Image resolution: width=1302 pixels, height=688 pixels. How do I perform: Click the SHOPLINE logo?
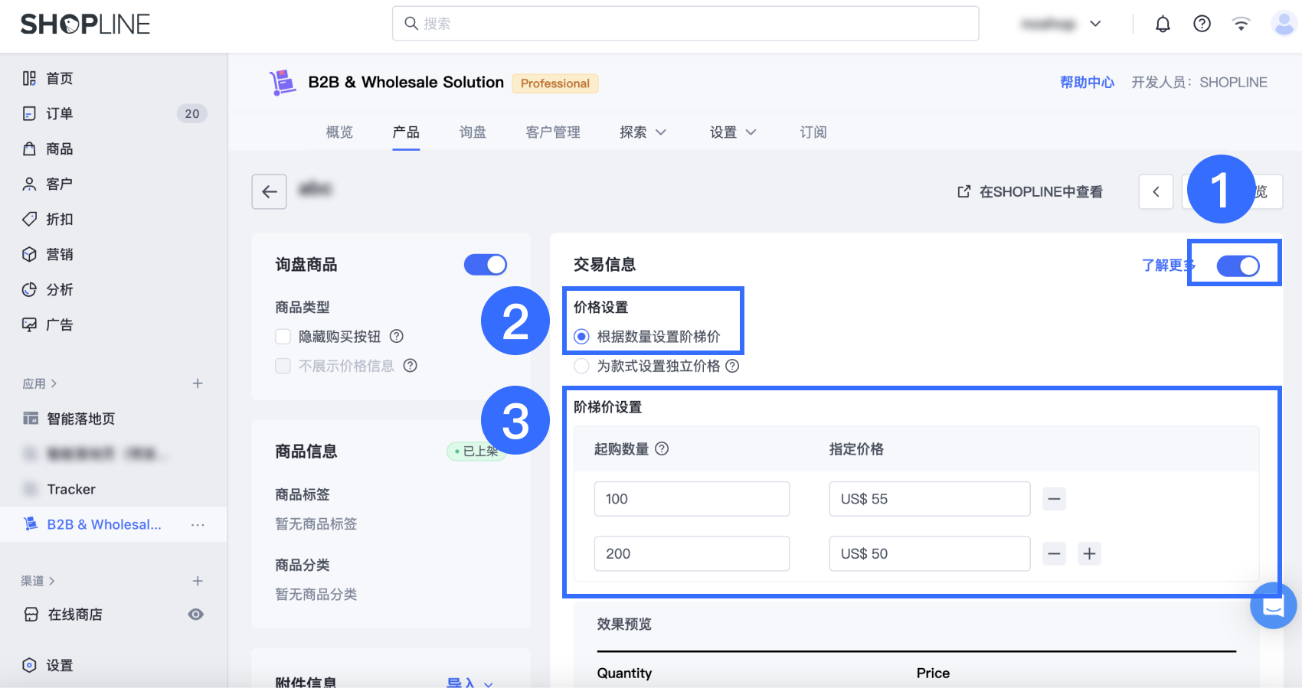tap(85, 24)
